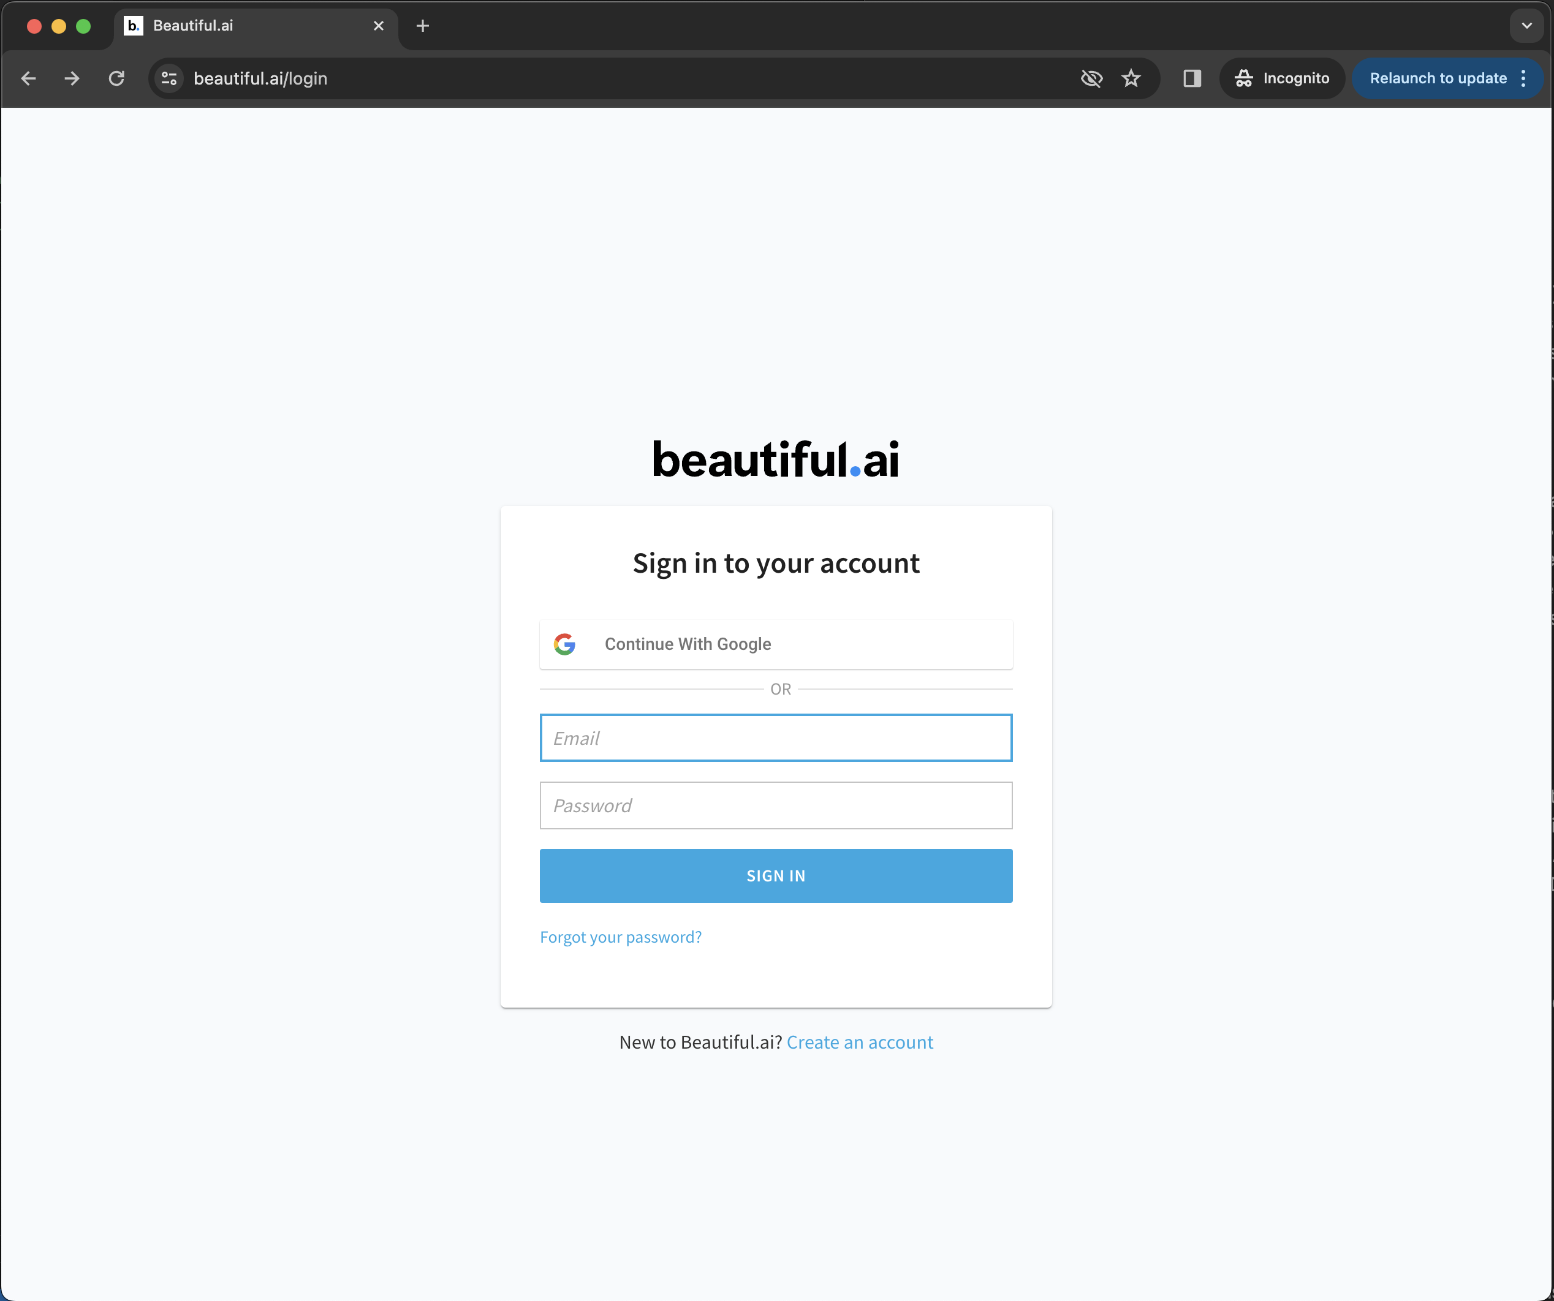Screen dimensions: 1554x1301
Task: Go back with the browser back arrow
Action: 28,78
